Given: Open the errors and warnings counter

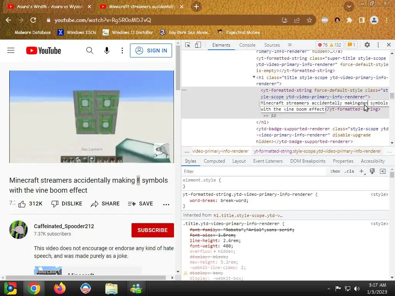Looking at the screenshot, I should (329, 45).
